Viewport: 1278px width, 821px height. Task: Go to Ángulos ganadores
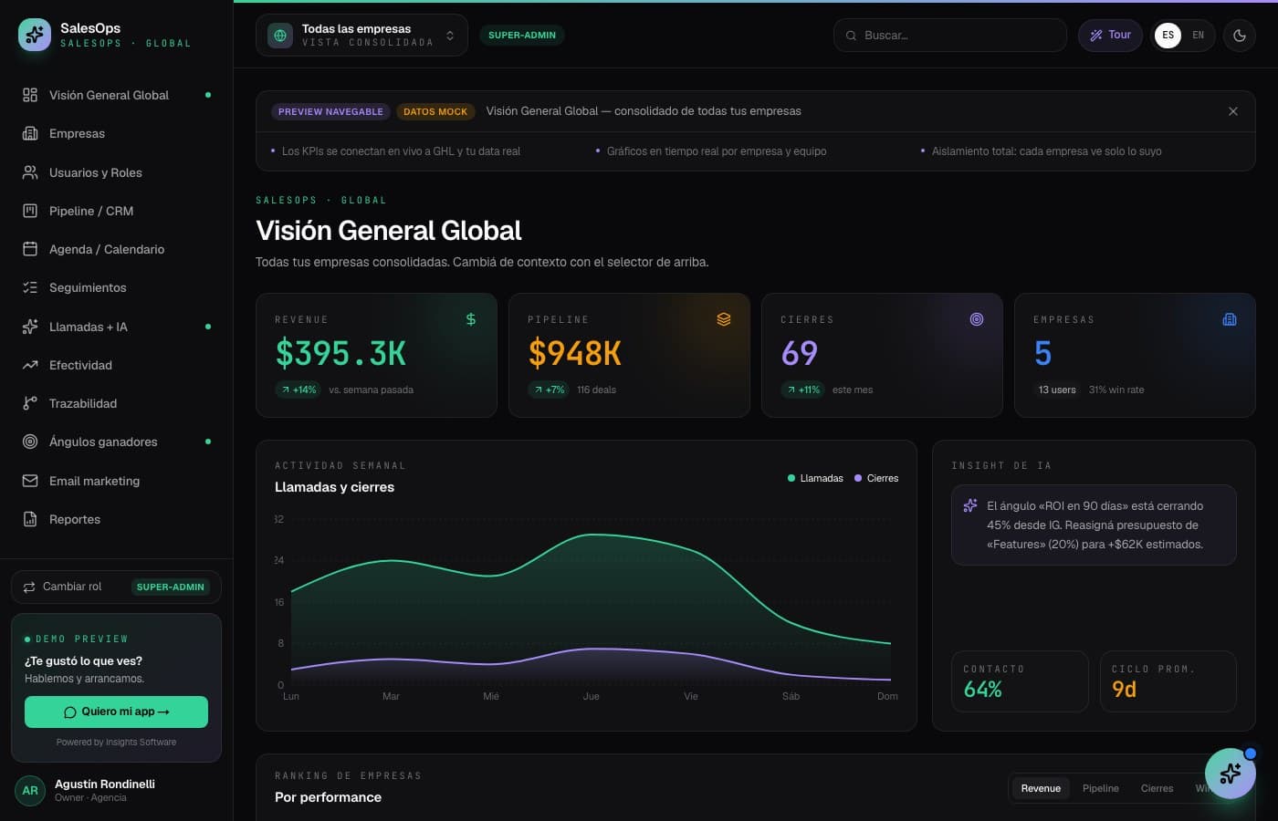pyautogui.click(x=116, y=442)
